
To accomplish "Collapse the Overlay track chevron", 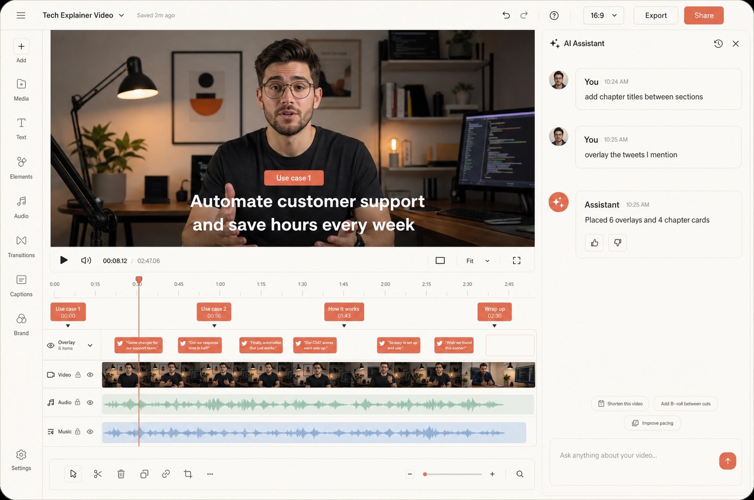I will (x=90, y=346).
